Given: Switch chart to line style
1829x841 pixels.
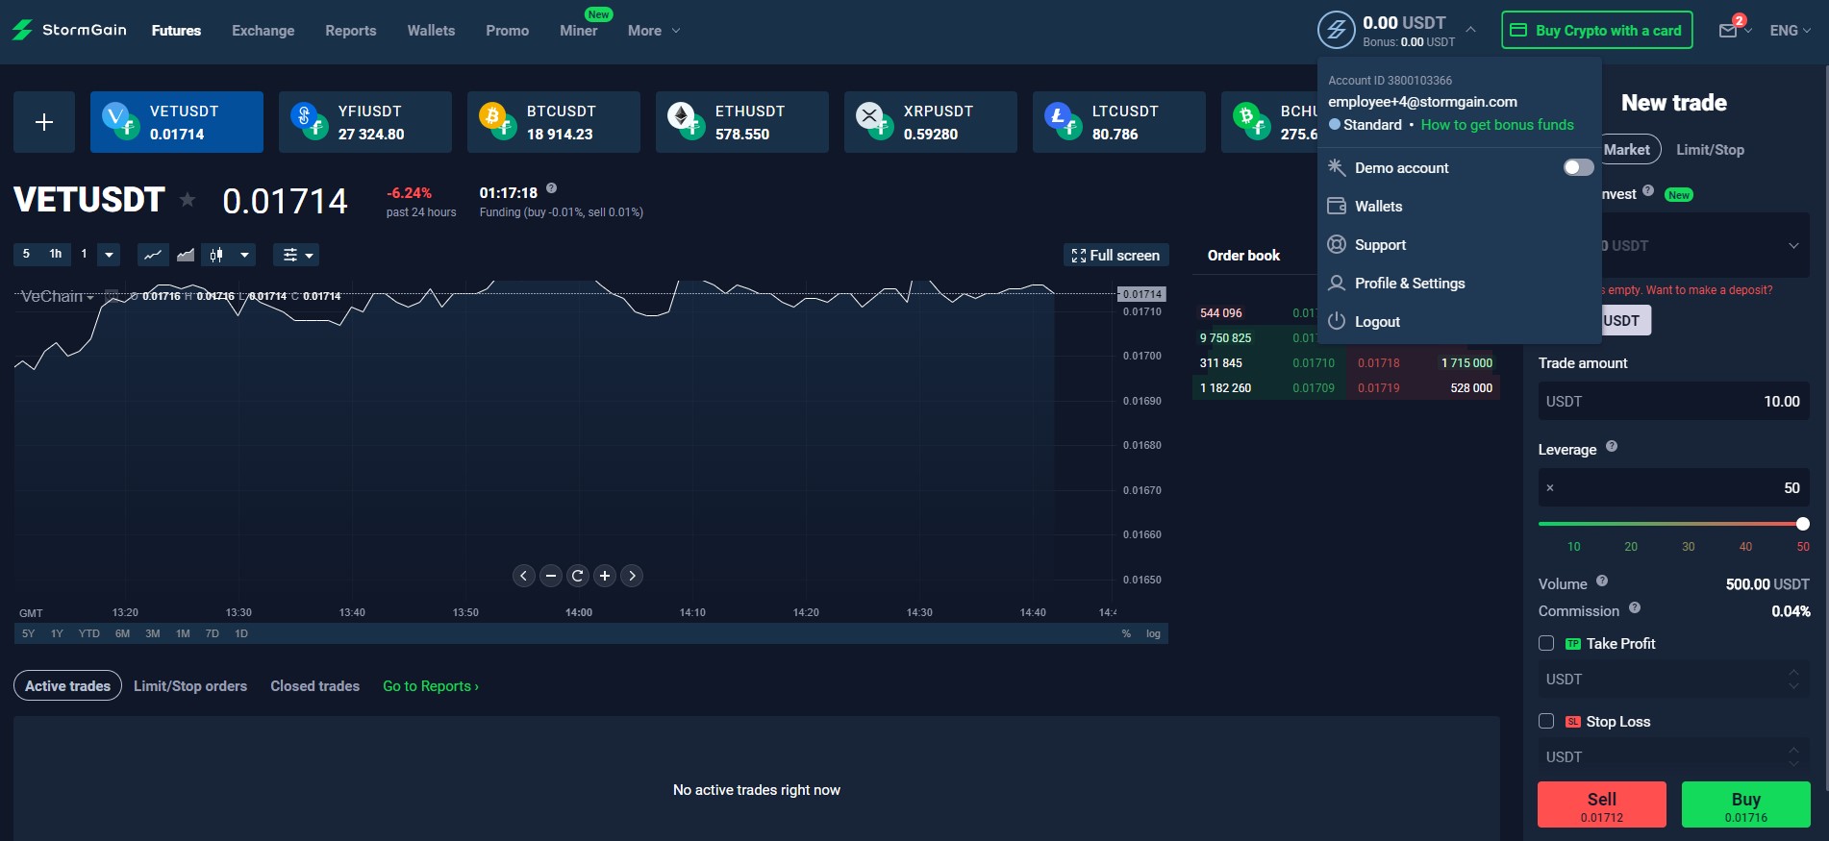Looking at the screenshot, I should (153, 255).
